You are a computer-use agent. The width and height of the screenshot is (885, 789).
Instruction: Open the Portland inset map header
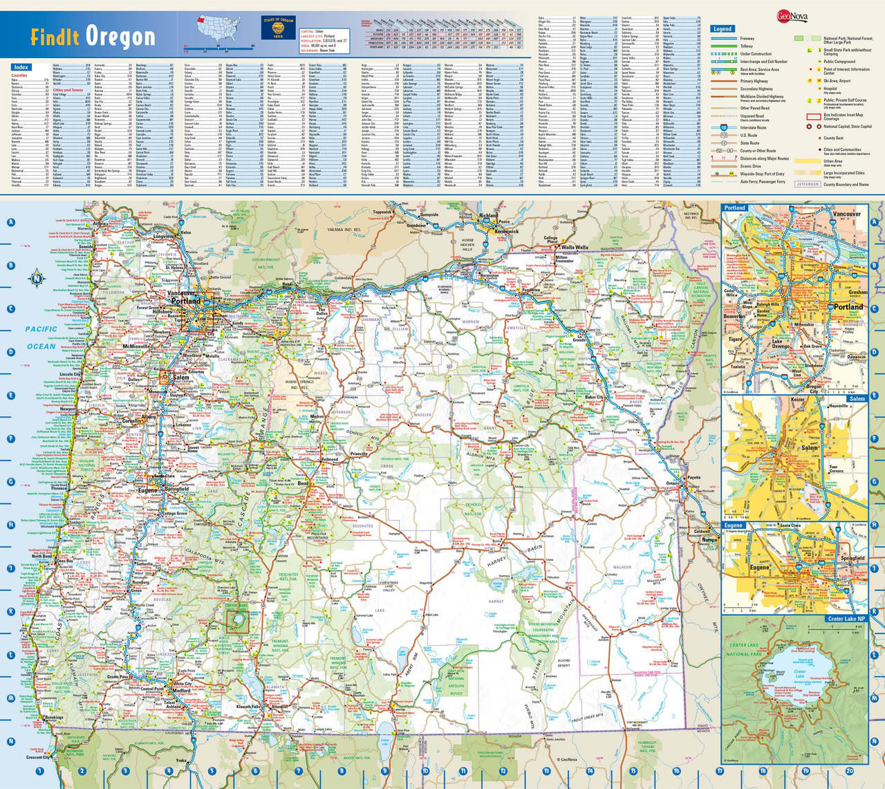coord(734,207)
